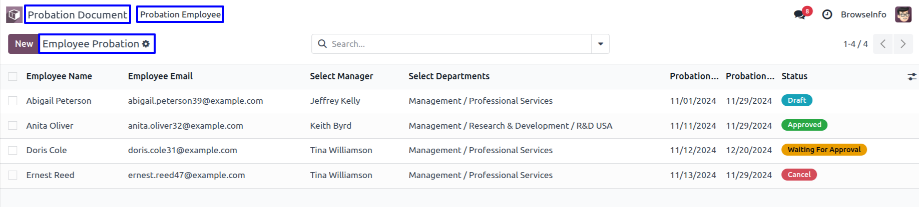This screenshot has height=207, width=919.
Task: Open the Probation Document menu
Action: pos(78,14)
